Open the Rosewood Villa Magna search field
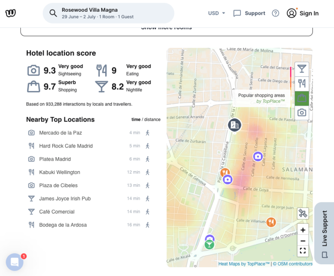This screenshot has height=276, width=334. pos(108,13)
